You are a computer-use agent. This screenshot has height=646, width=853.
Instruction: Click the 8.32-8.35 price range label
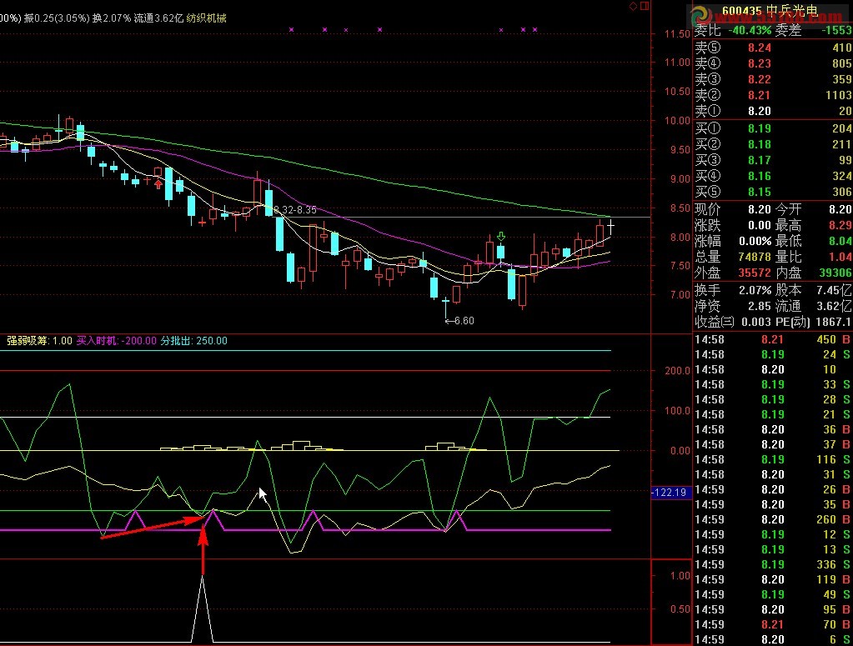tap(295, 210)
